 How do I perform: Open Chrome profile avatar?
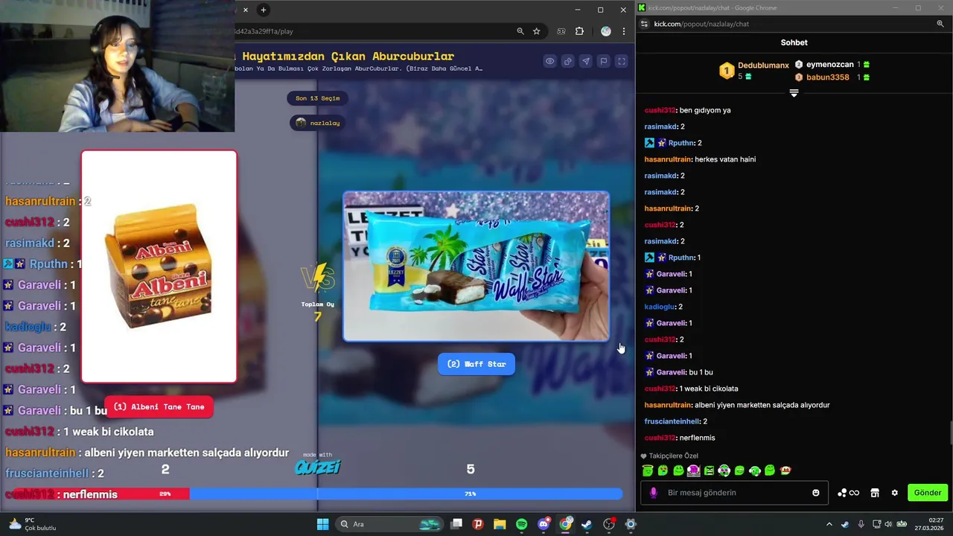click(606, 31)
